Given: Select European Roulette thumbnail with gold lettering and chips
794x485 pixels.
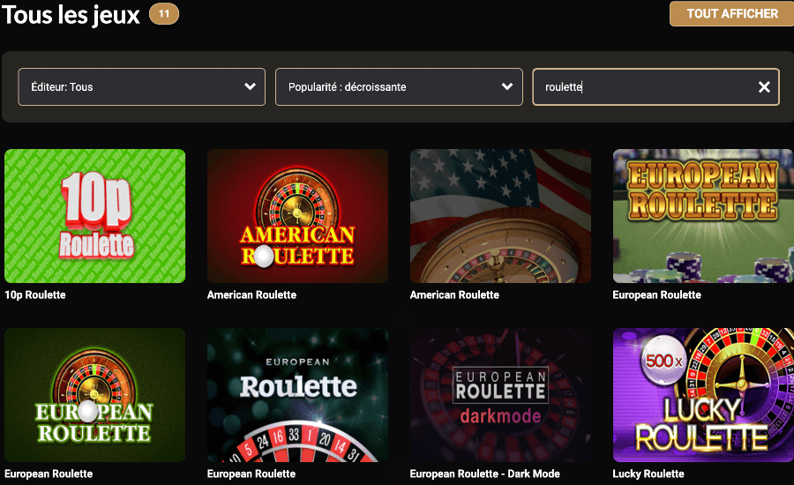Looking at the screenshot, I should [703, 216].
